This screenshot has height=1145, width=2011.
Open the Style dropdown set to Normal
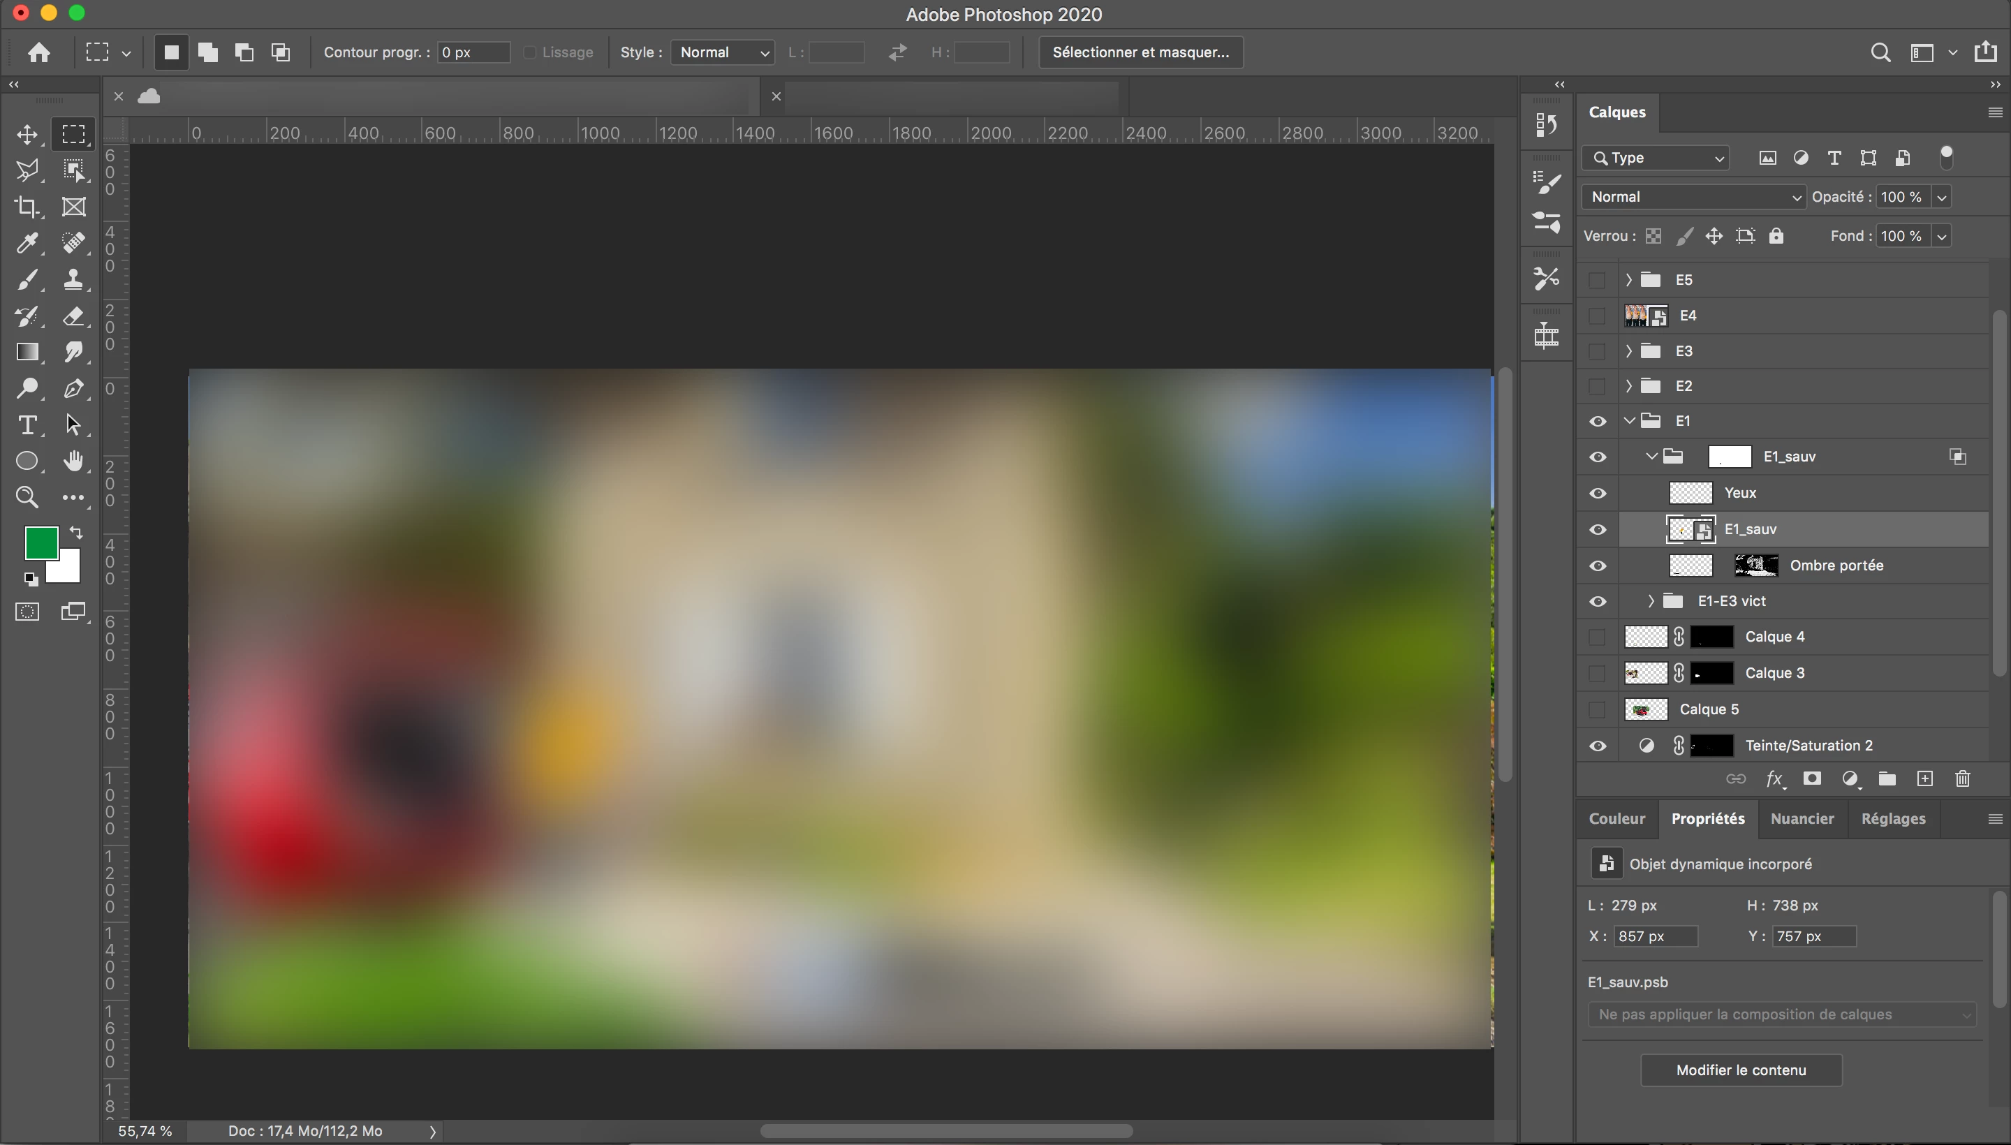click(722, 52)
